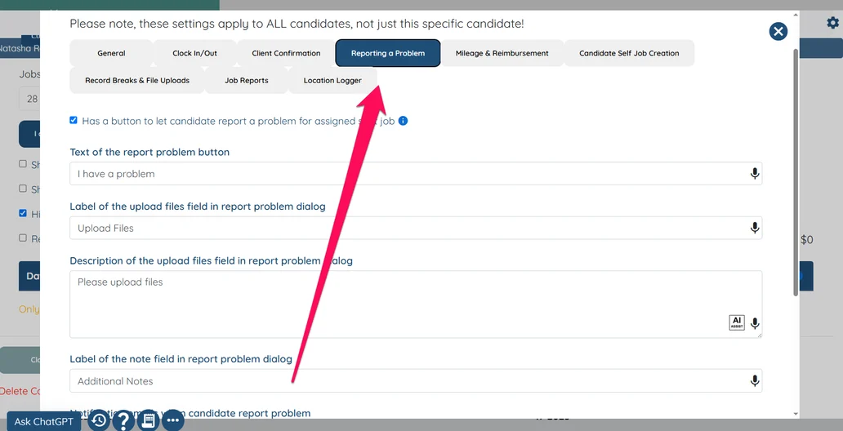Open the three-dots more options button
The height and width of the screenshot is (431, 843).
tap(172, 421)
